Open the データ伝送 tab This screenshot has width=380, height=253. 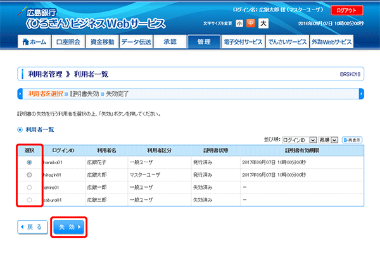click(136, 42)
